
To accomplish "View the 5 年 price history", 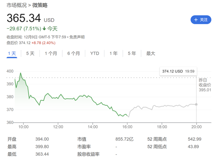I will pos(132,53).
